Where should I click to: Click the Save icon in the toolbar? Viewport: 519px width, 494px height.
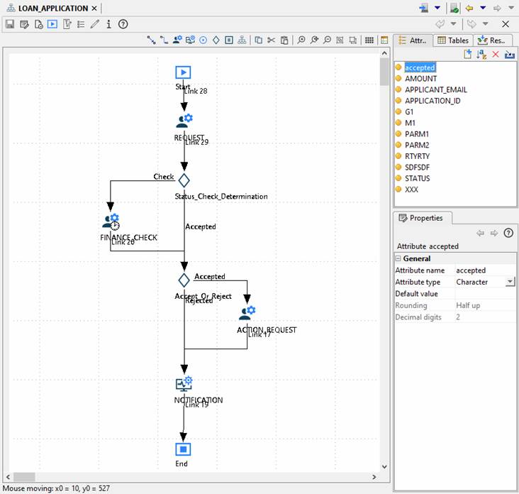10,24
